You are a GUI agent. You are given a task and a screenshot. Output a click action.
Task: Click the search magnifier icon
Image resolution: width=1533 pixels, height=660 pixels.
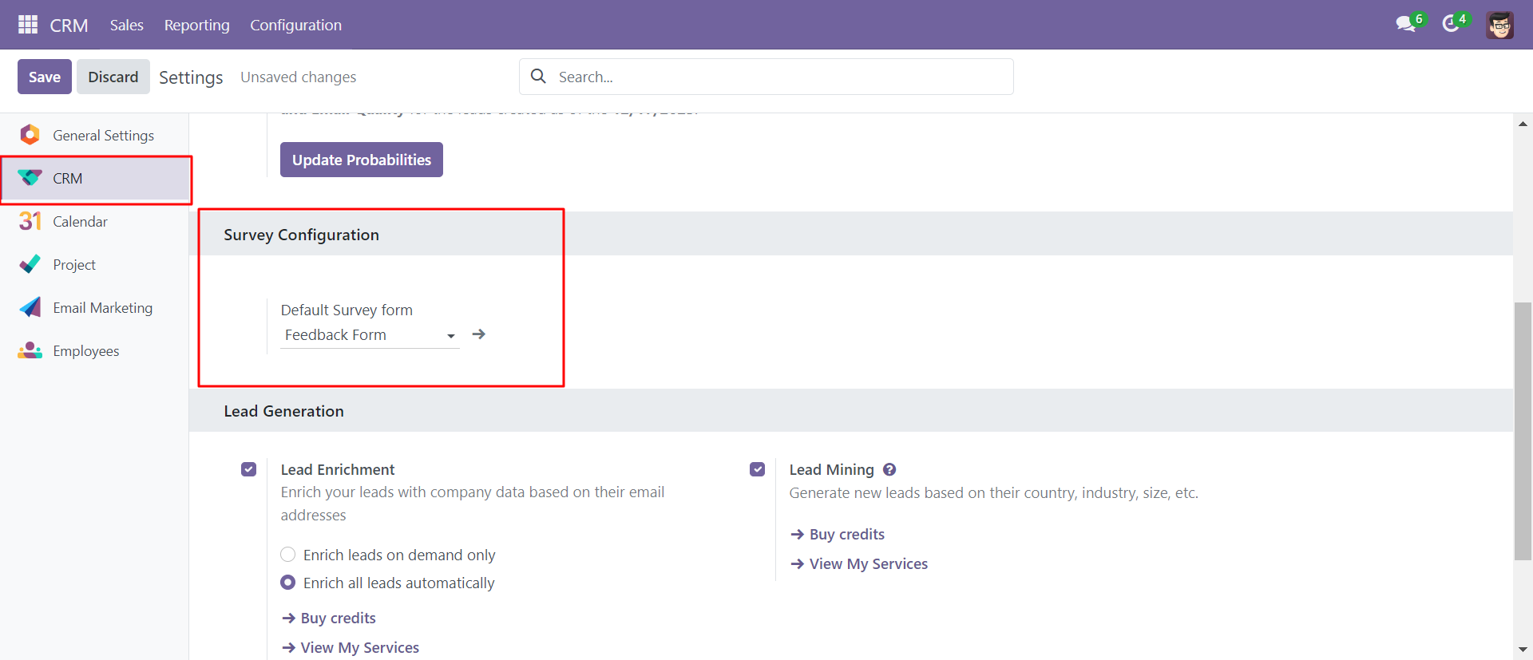tap(539, 76)
